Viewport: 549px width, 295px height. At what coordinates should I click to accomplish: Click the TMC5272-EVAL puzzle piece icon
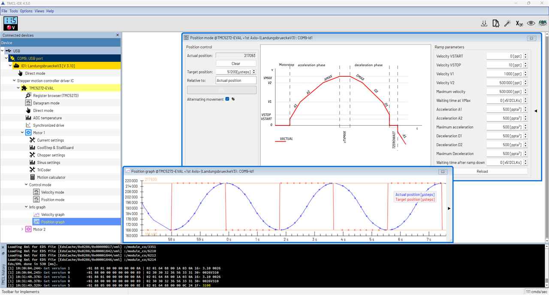coord(24,88)
